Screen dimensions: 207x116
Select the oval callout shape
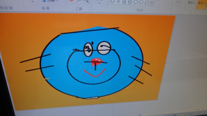pyautogui.click(x=141, y=2)
